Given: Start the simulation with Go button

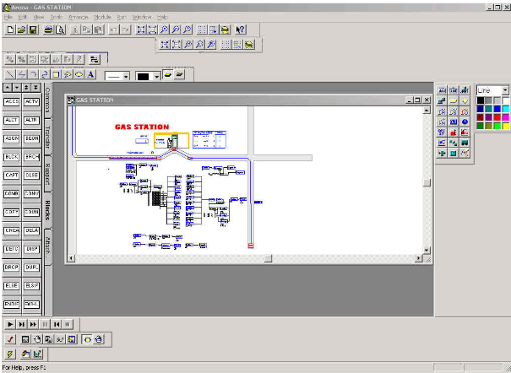Looking at the screenshot, I should coord(10,324).
